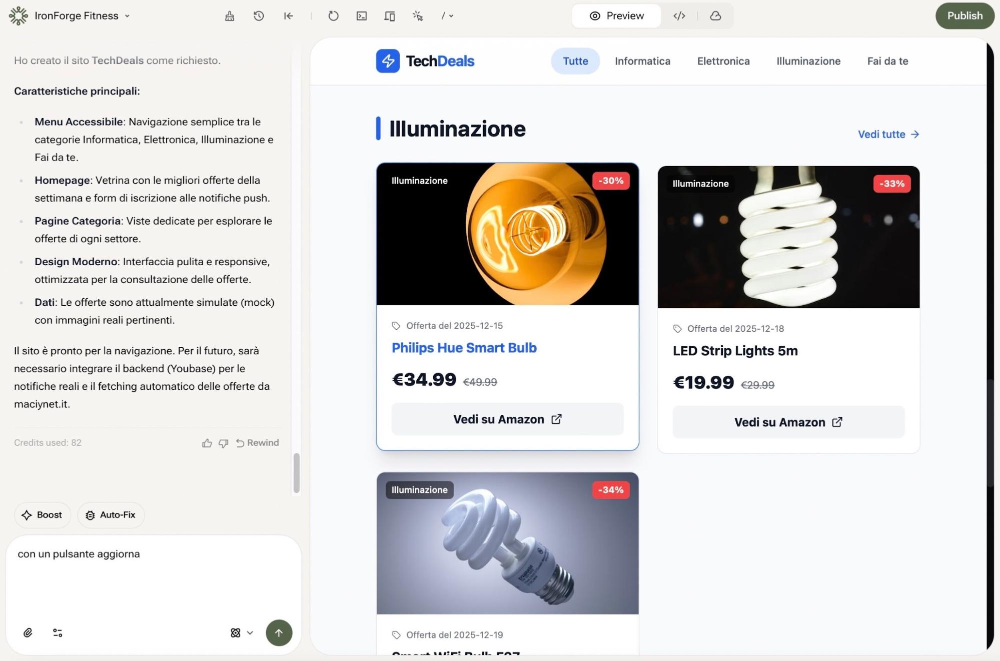Click the refresh preview icon
Image resolution: width=1000 pixels, height=661 pixels.
coord(333,16)
